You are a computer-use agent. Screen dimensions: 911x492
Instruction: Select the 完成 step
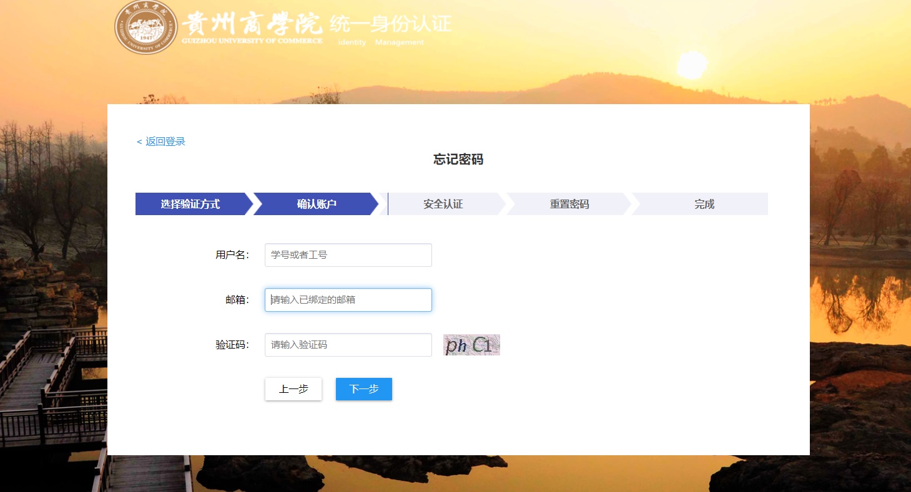coord(704,204)
